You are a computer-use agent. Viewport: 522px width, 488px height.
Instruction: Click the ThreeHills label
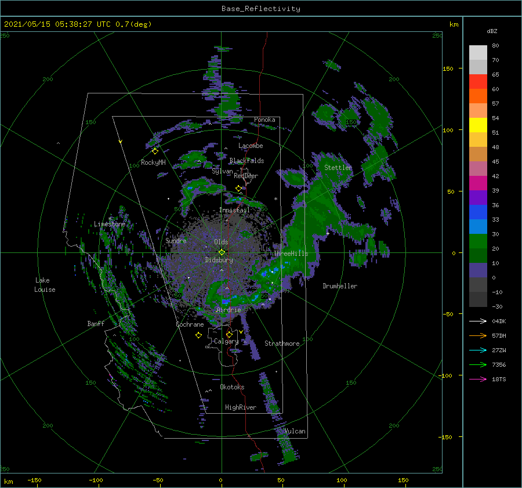tap(291, 254)
